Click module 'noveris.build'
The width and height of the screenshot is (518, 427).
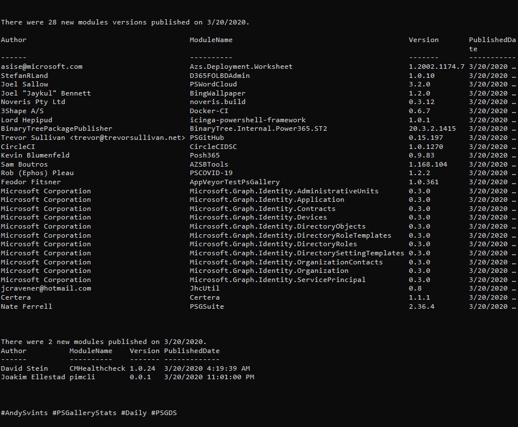tap(217, 102)
